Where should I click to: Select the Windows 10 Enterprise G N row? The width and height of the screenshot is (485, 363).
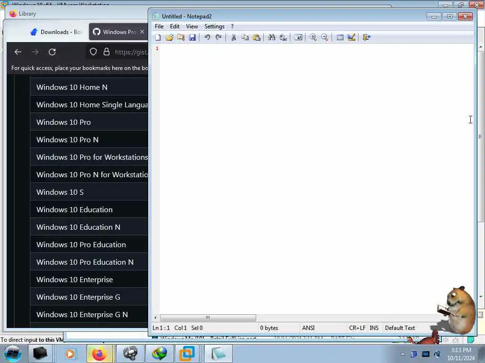pyautogui.click(x=89, y=314)
